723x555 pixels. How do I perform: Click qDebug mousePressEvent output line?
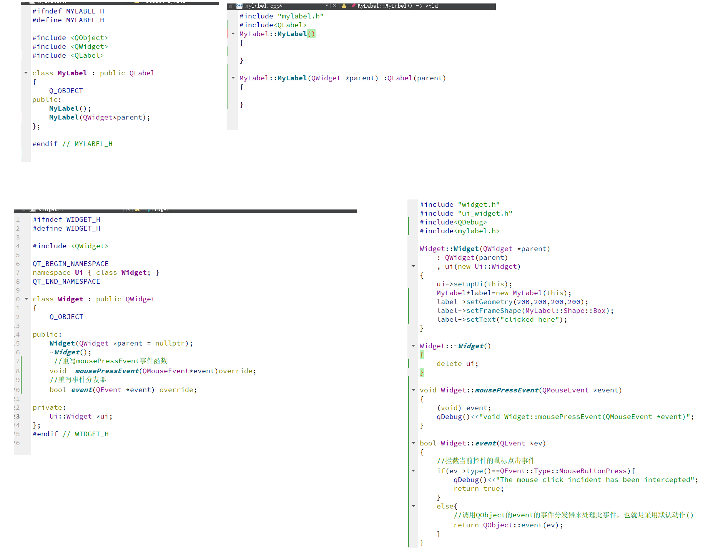[x=565, y=417]
